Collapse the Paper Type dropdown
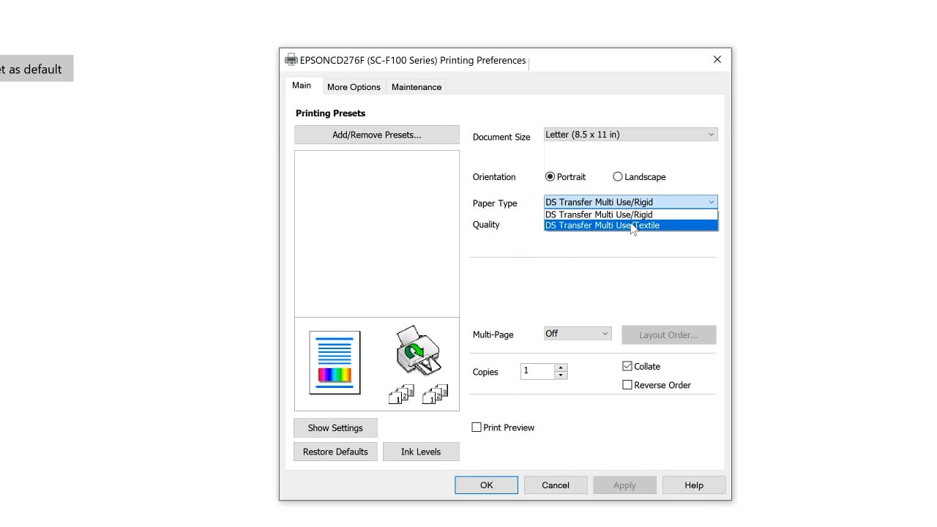This screenshot has width=937, height=527. pyautogui.click(x=630, y=202)
